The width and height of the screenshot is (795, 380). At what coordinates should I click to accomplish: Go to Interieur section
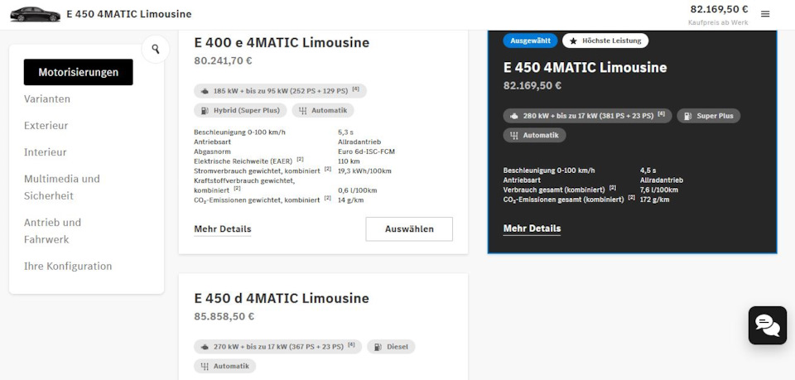[x=45, y=152]
